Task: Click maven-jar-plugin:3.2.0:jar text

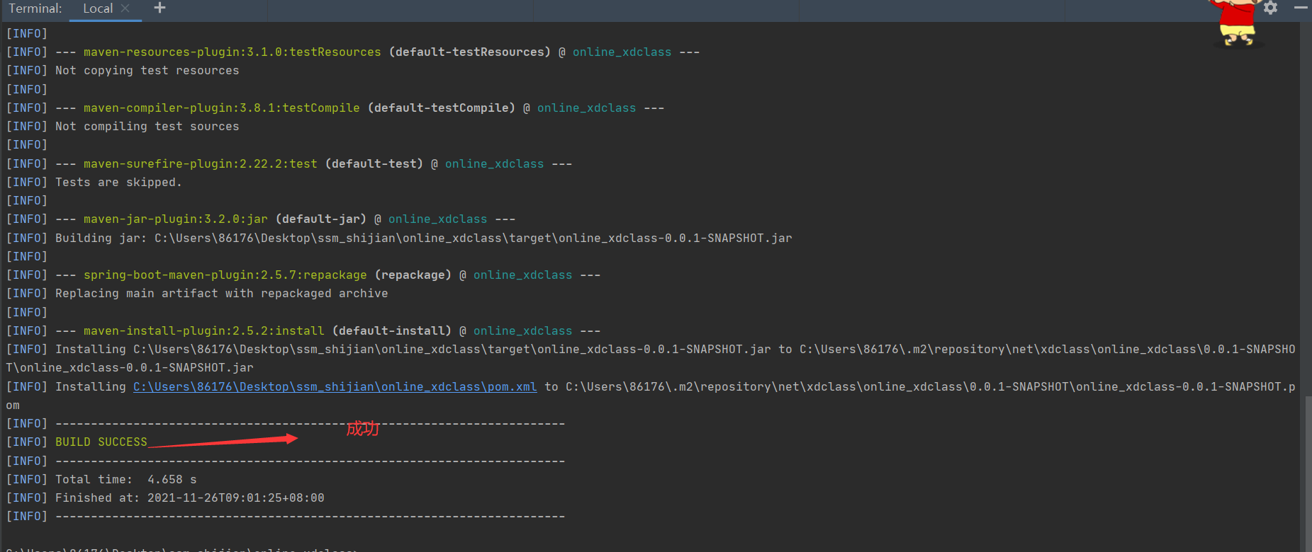Action: 176,219
